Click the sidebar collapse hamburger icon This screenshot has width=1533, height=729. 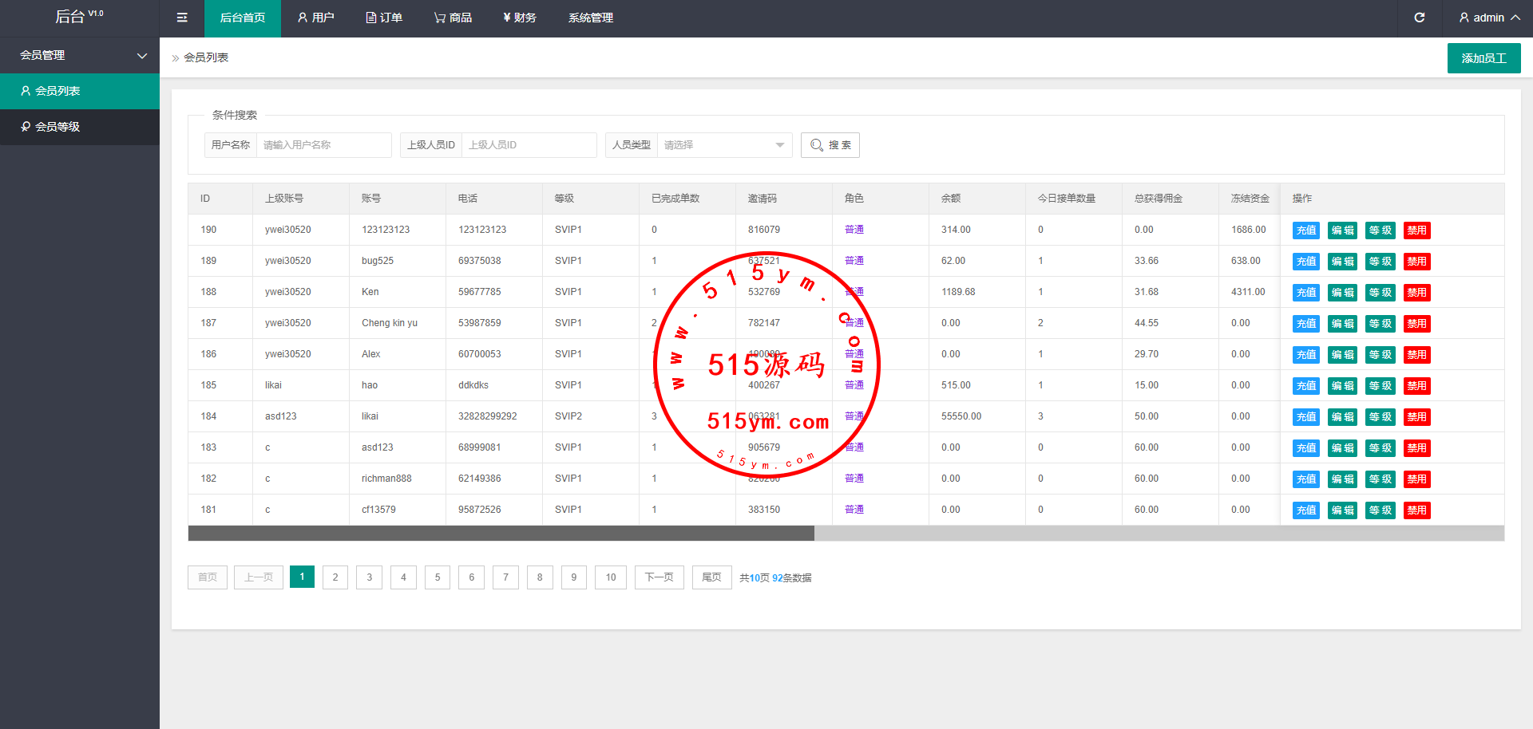tap(182, 18)
